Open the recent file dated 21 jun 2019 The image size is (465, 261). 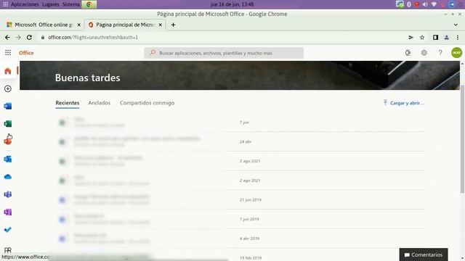240,200
